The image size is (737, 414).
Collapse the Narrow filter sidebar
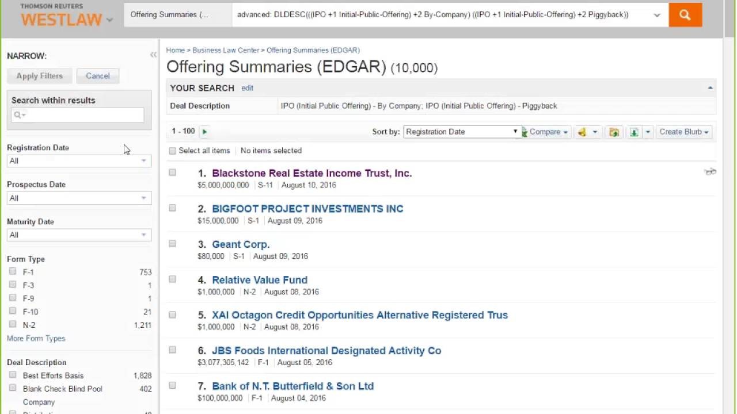(x=153, y=55)
